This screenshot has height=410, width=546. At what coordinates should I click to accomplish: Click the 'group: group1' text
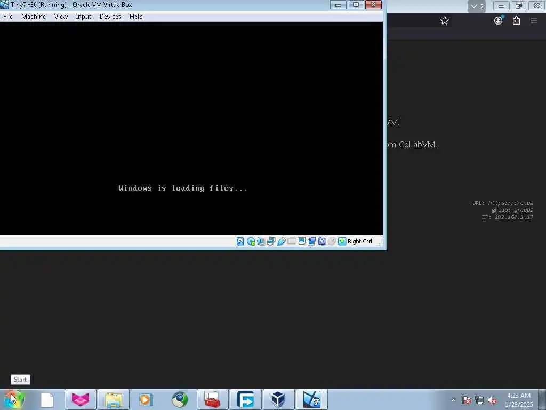(x=512, y=210)
